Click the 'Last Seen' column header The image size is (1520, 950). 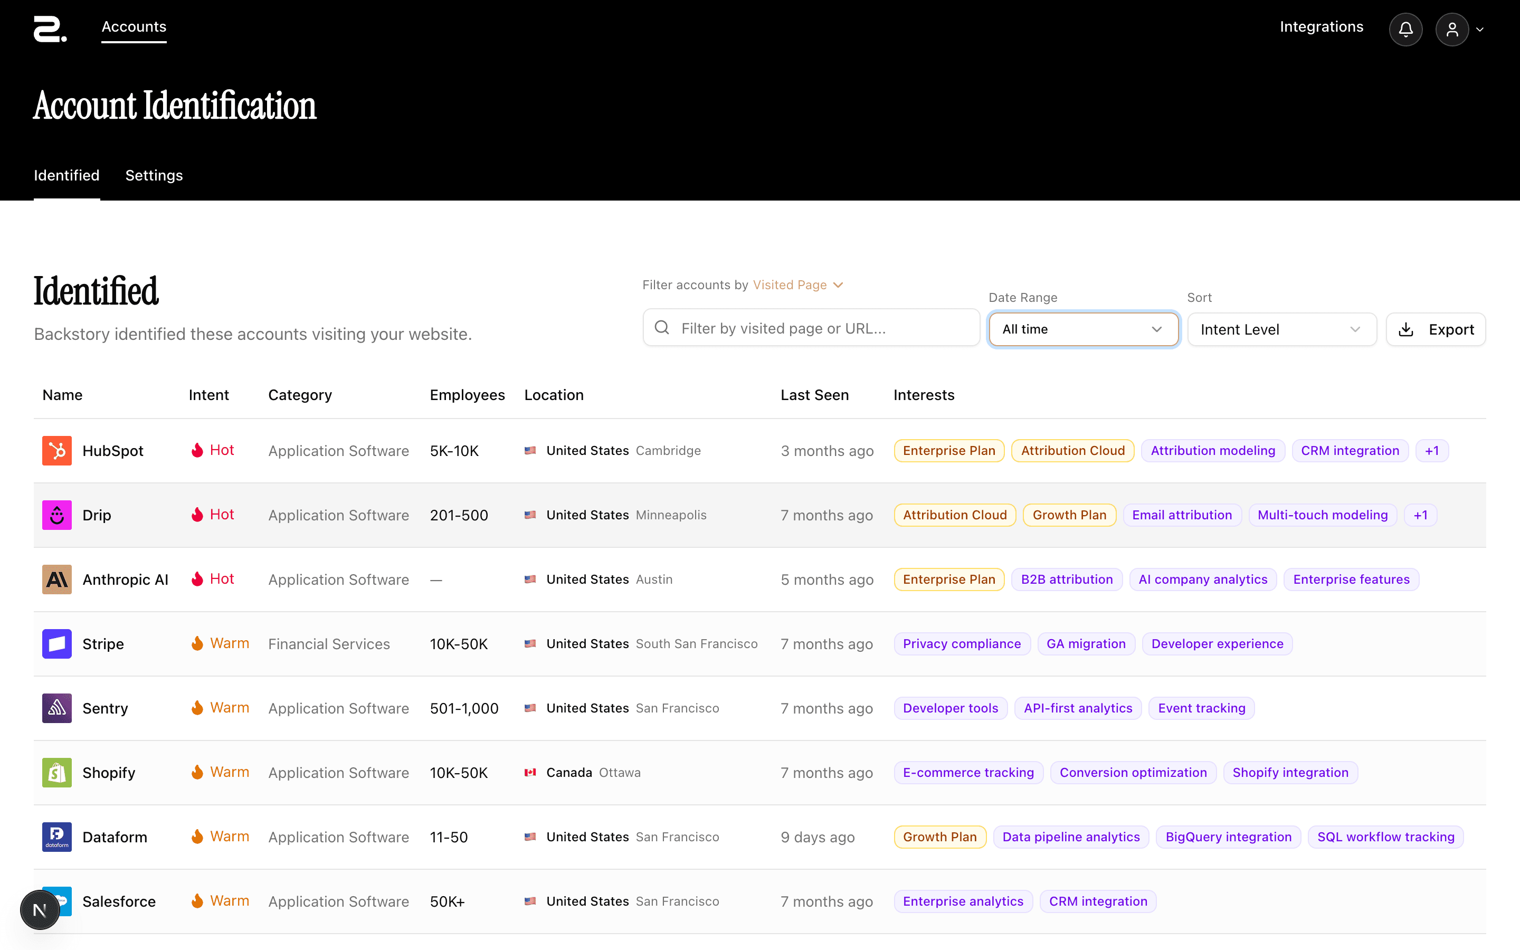(815, 395)
